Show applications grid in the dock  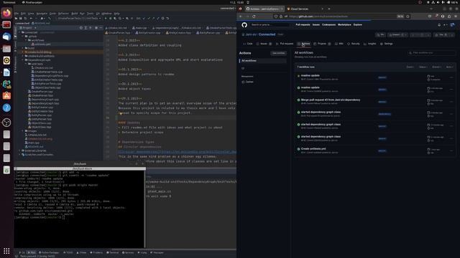coord(6,251)
